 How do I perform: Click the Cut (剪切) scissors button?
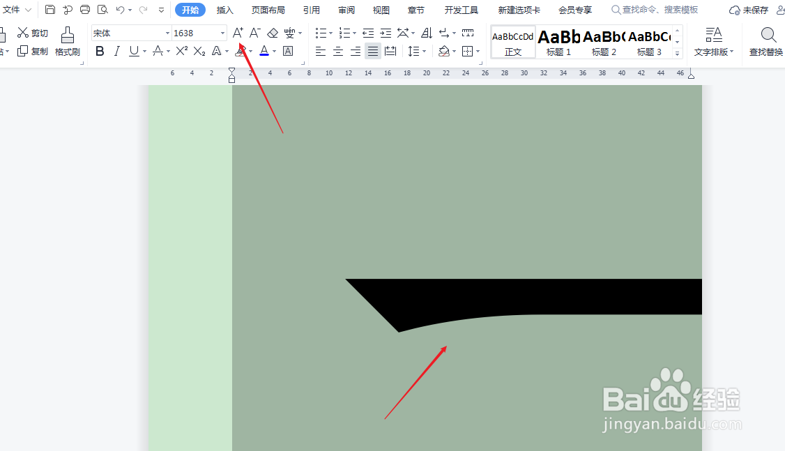[33, 33]
